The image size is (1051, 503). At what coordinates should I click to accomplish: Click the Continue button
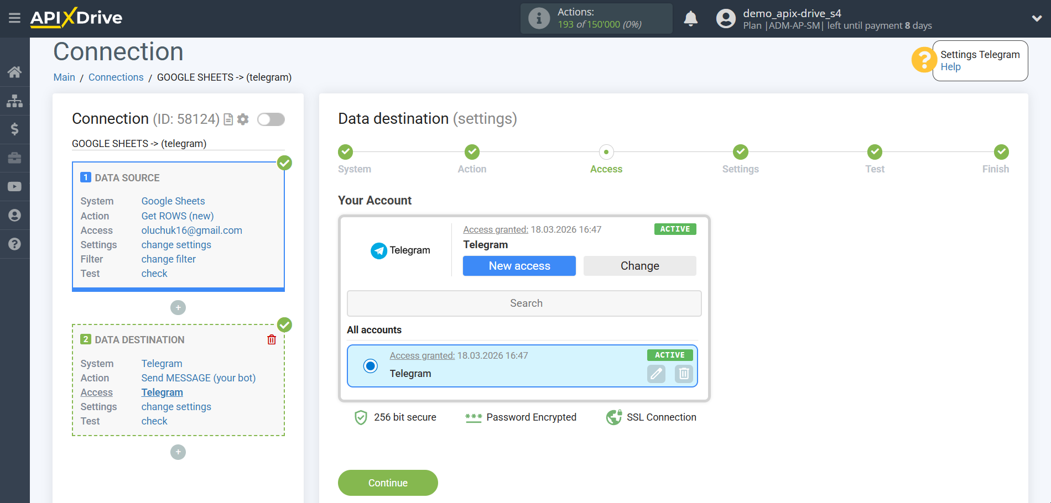point(387,483)
